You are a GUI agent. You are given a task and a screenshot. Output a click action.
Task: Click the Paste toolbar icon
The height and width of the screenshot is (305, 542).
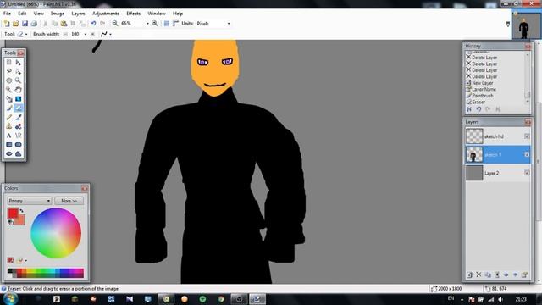click(x=64, y=24)
